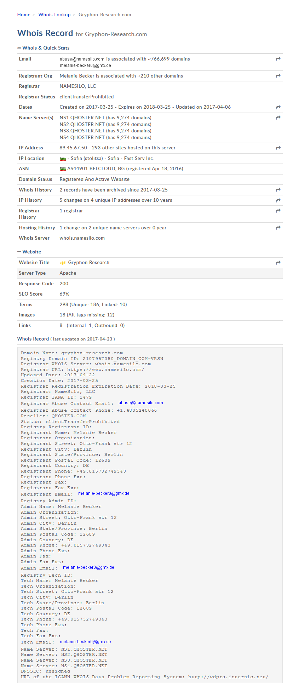The height and width of the screenshot is (692, 293).
Task: Click the share arrow in the Registrant Org row
Action: pyautogui.click(x=278, y=76)
